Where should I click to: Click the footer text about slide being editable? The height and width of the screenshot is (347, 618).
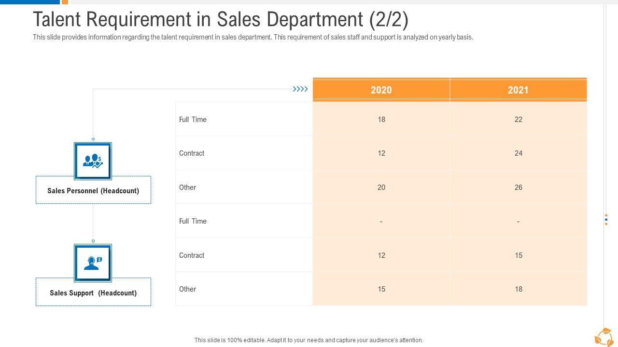click(x=309, y=340)
